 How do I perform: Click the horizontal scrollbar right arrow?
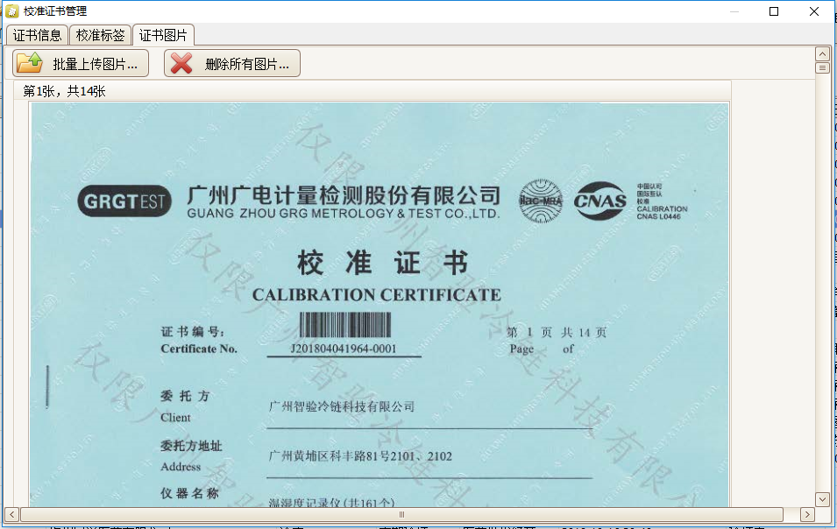(x=807, y=515)
